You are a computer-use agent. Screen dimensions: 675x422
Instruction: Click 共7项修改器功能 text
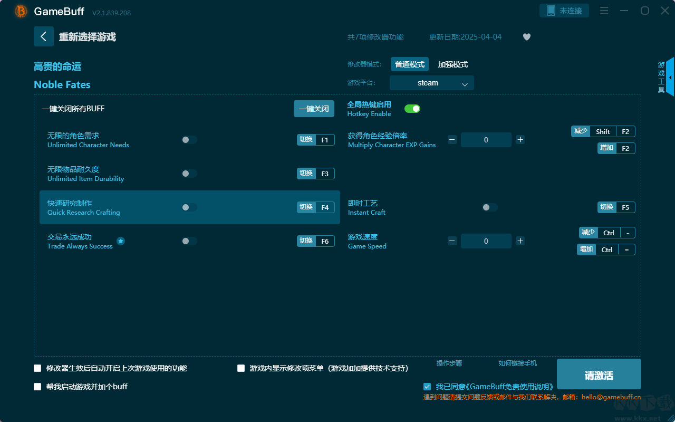[375, 37]
